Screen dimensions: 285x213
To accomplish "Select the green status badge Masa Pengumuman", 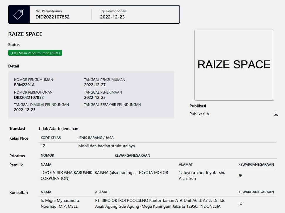I will (35, 53).
